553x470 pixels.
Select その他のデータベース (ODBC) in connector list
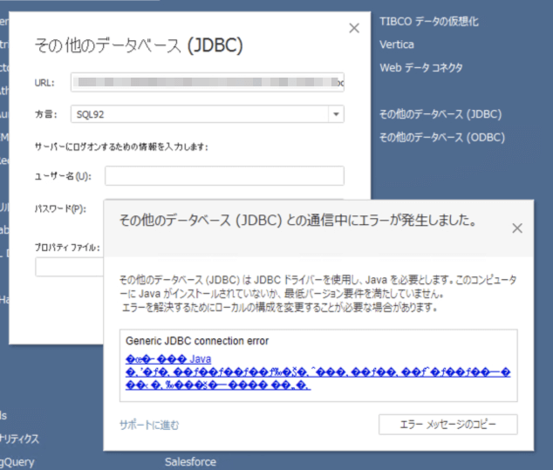(442, 137)
